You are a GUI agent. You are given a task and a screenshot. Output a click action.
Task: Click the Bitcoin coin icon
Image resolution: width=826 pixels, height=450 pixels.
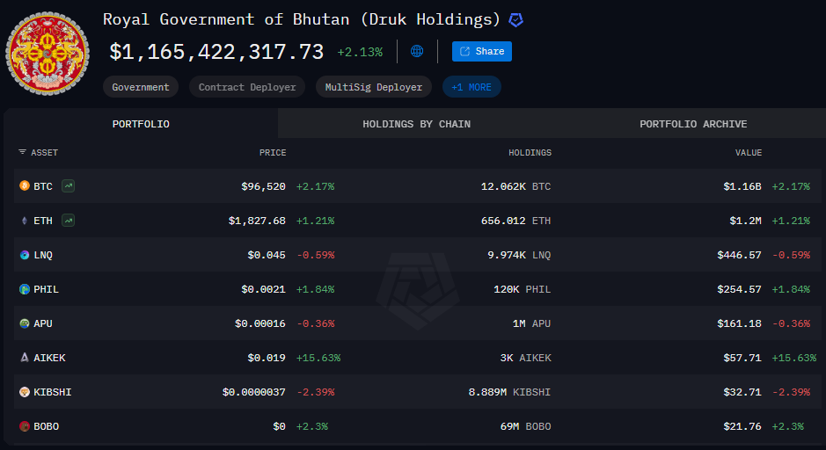25,186
